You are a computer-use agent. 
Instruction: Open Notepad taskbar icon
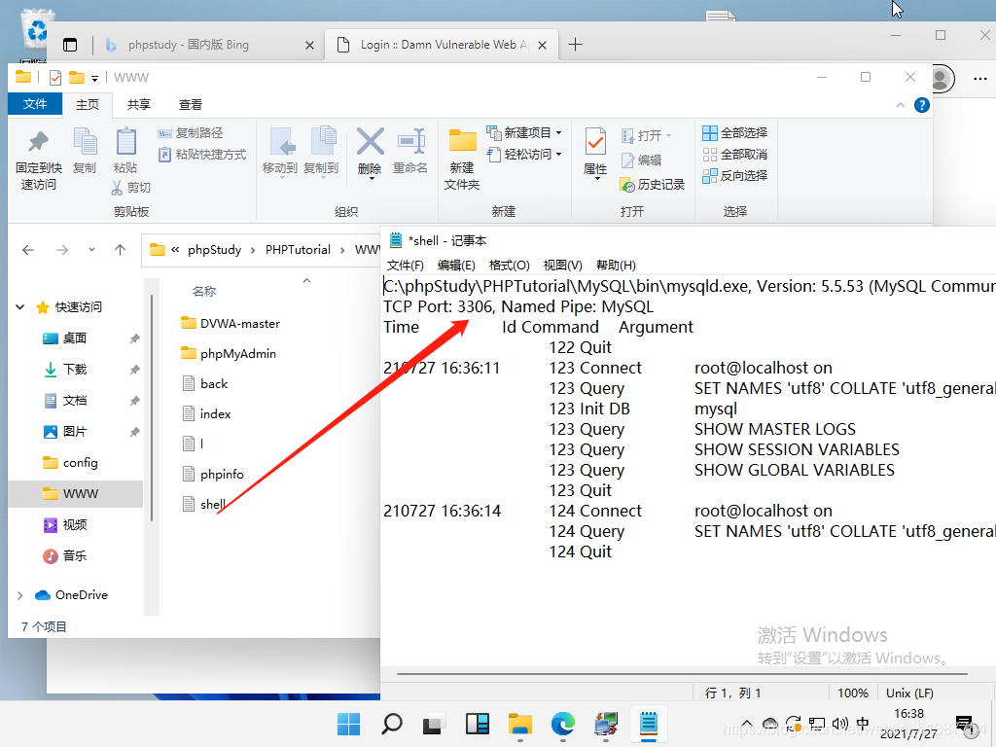coord(648,724)
